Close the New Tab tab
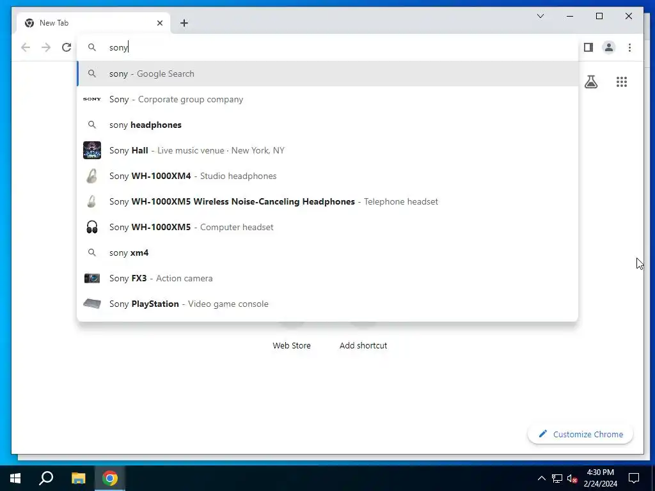 tap(159, 23)
